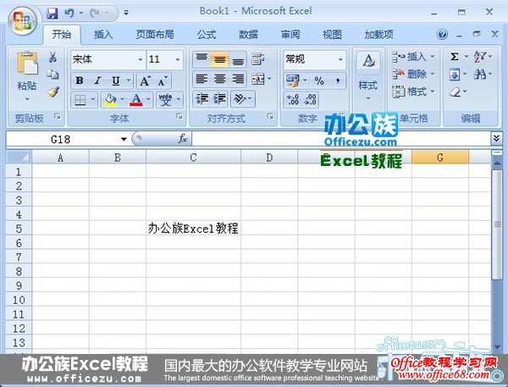
Task: Decrease font size with small A
Action: 163,80
